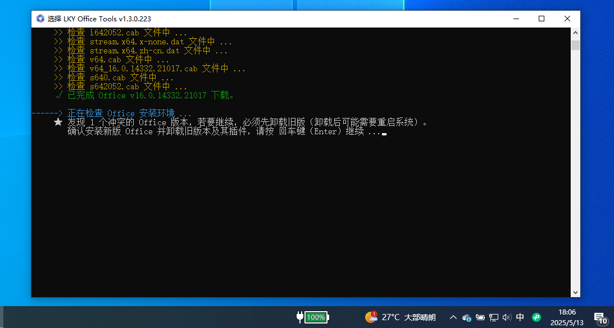The height and width of the screenshot is (328, 614).
Task: Click the console scrollbar down arrow
Action: click(x=575, y=293)
